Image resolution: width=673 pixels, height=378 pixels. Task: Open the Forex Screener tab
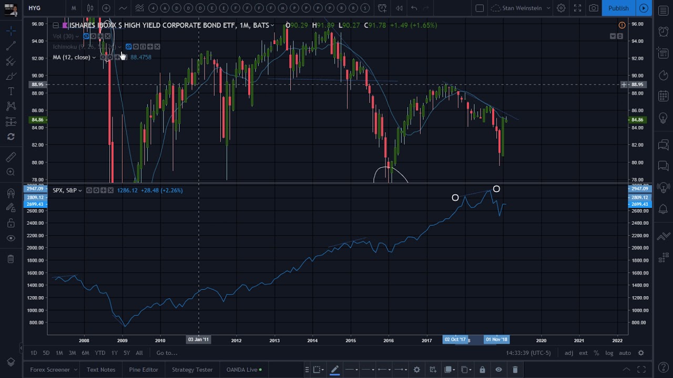pos(50,370)
